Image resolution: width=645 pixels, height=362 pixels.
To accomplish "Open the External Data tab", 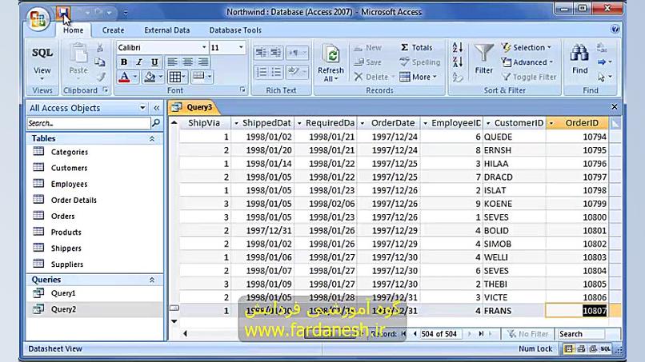I will coord(167,30).
